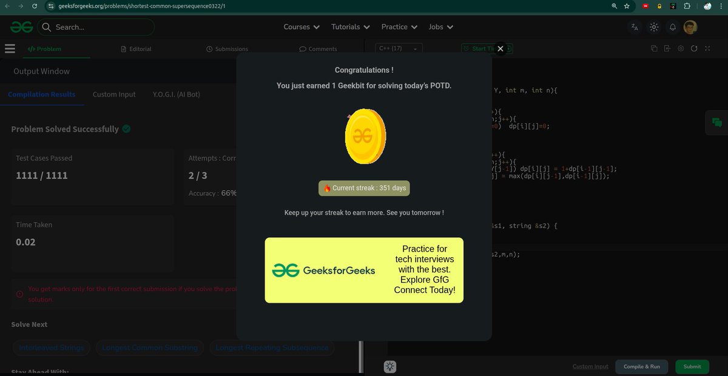Click the copy code icon in editor toolbar
Image resolution: width=728 pixels, height=376 pixels.
[x=654, y=49]
